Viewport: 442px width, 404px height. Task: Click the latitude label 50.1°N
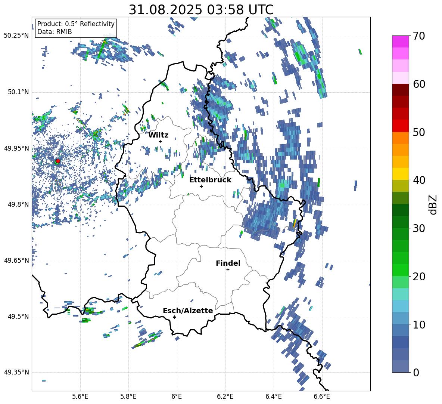[18, 92]
